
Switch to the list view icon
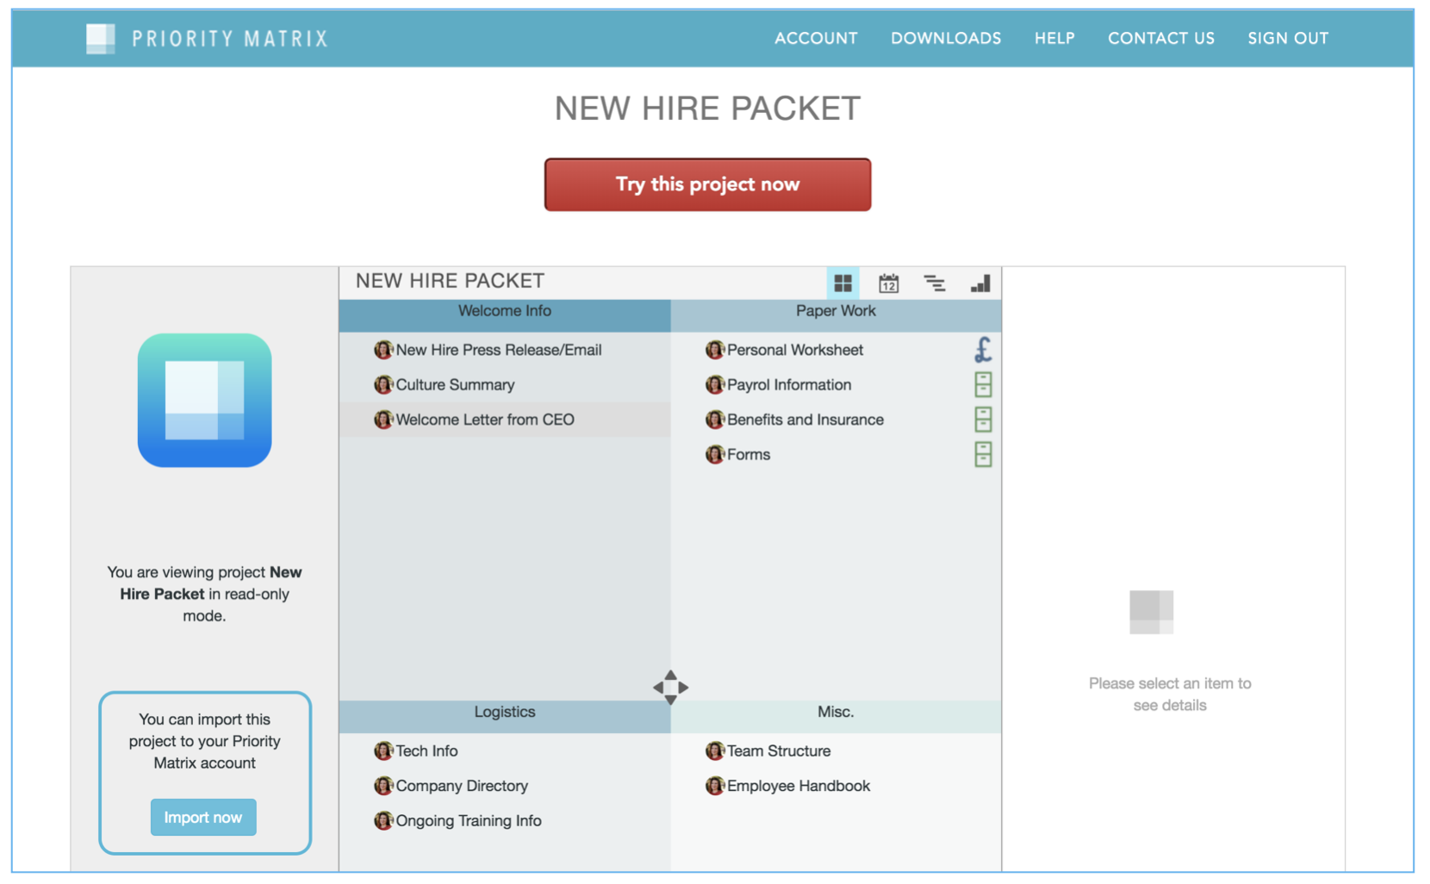click(x=934, y=283)
